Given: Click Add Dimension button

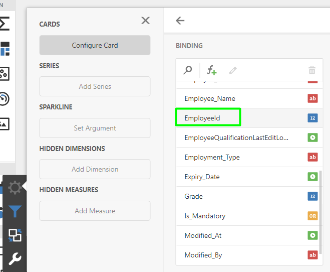Looking at the screenshot, I should (95, 169).
